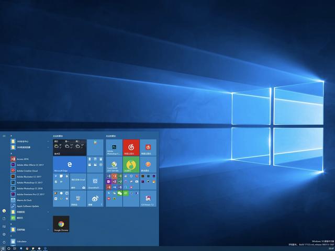Viewport: 335px width, 251px height.
Task: Open the Recycle Bin tile
Action: [78, 199]
